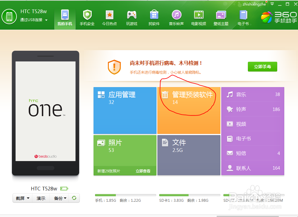Screen dimensions: 298x217
Task: Click the orange warning shield icon
Action: [x=114, y=67]
